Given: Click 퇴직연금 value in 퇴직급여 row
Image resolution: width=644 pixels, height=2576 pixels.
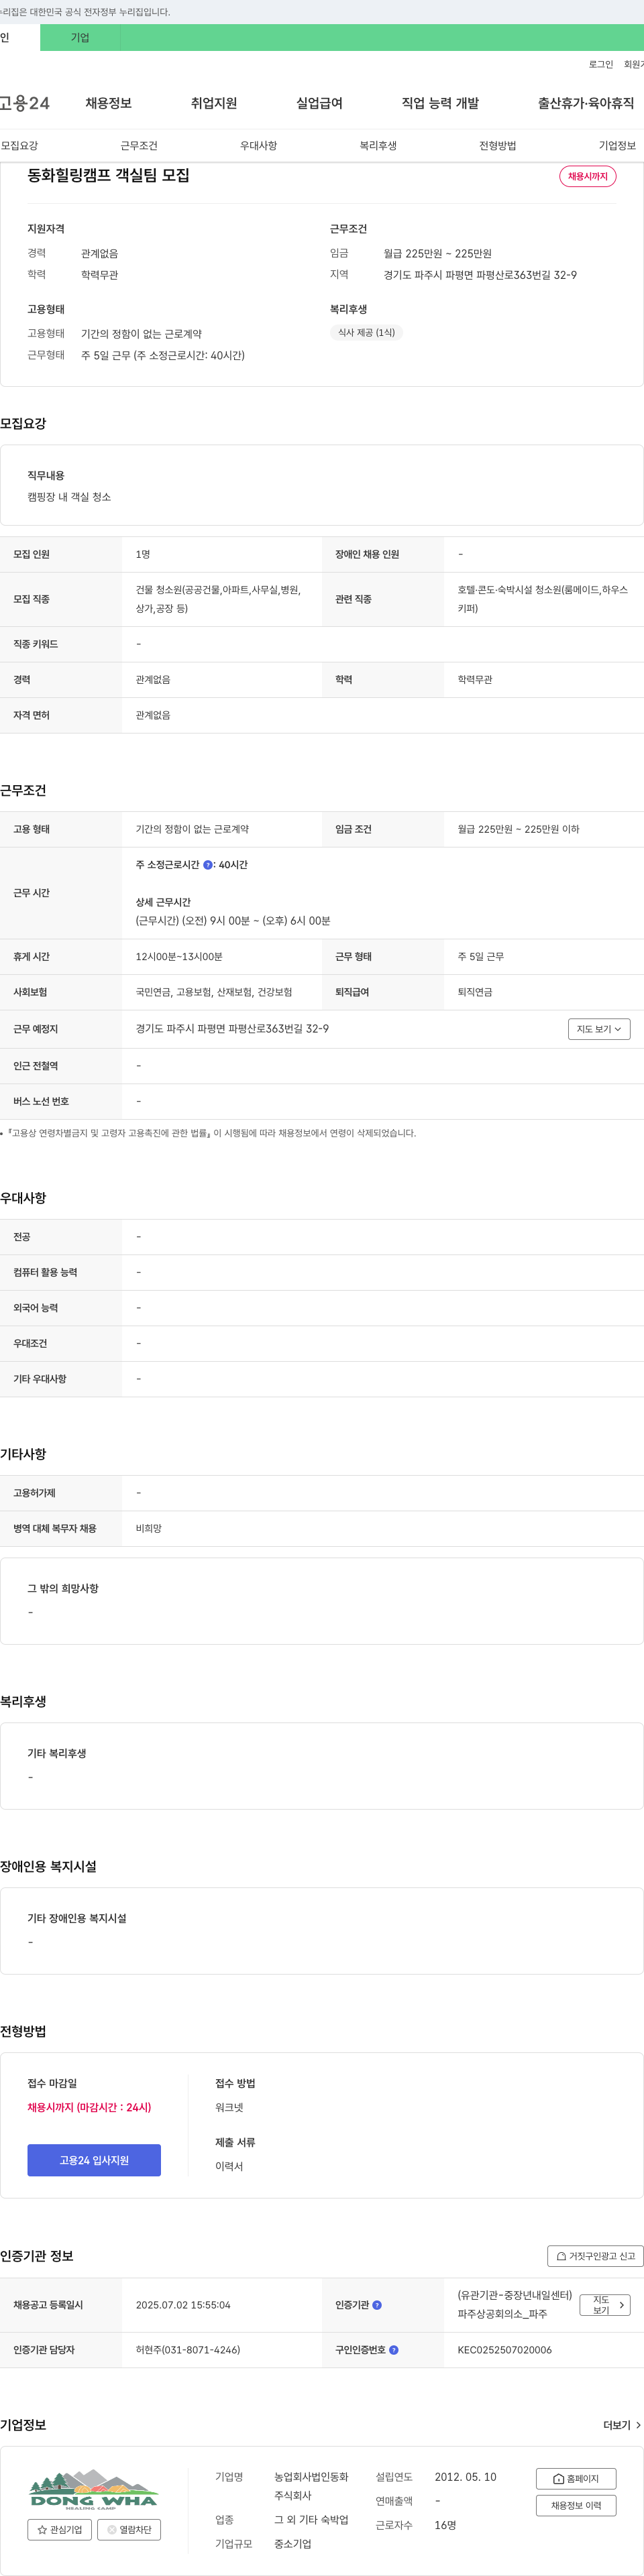Looking at the screenshot, I should pyautogui.click(x=475, y=992).
